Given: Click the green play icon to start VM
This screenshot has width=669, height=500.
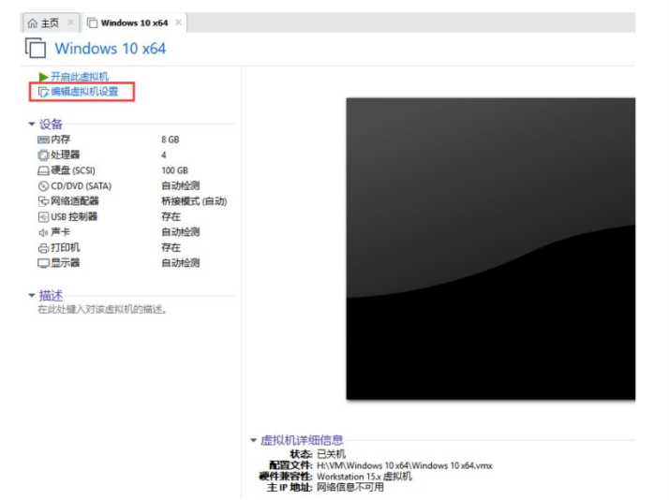Looking at the screenshot, I should pyautogui.click(x=43, y=77).
